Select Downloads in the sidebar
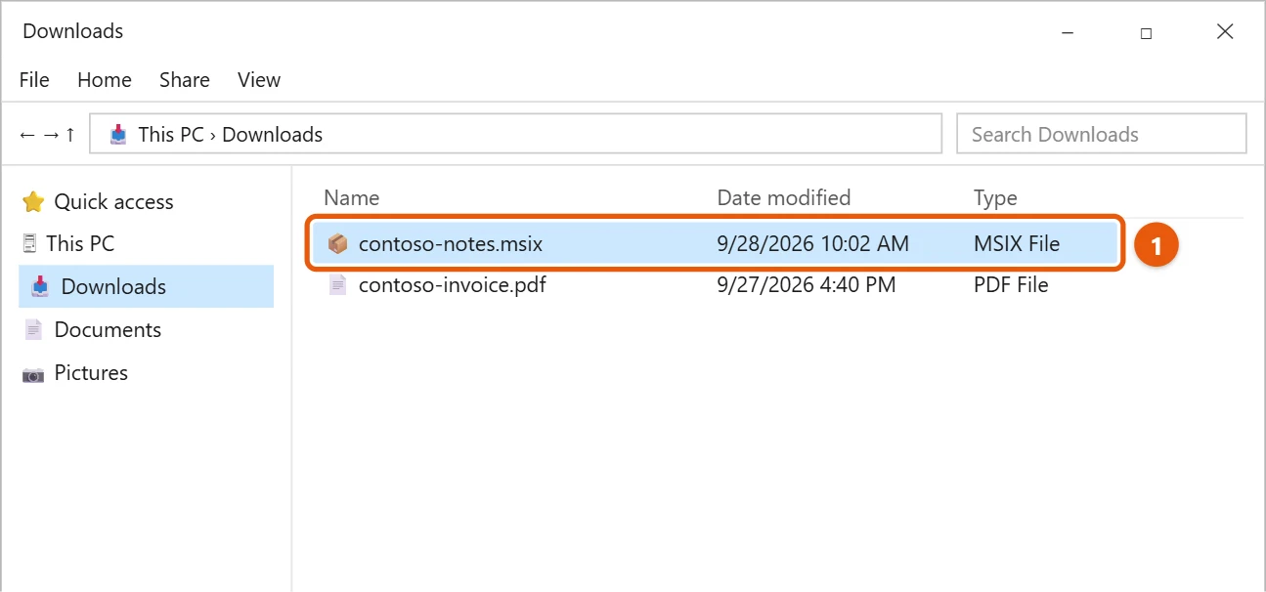 coord(146,286)
